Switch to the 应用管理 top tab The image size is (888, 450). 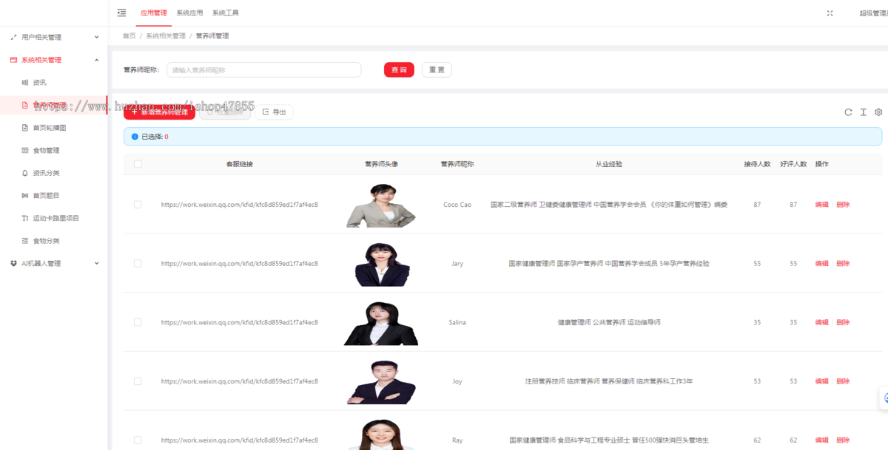153,13
